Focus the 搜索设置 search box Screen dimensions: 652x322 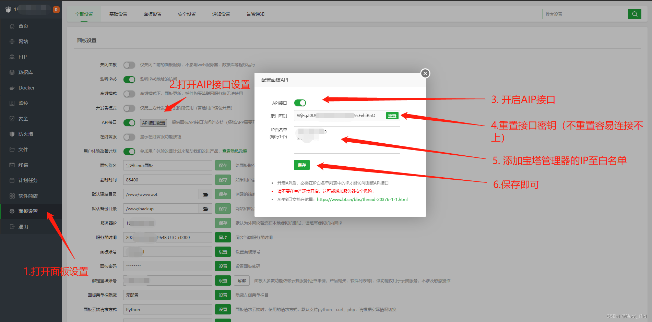click(x=585, y=14)
